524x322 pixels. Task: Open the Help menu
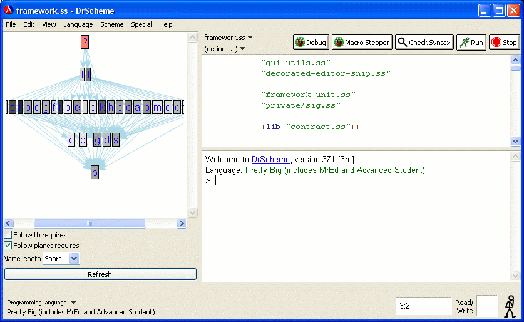(x=165, y=24)
